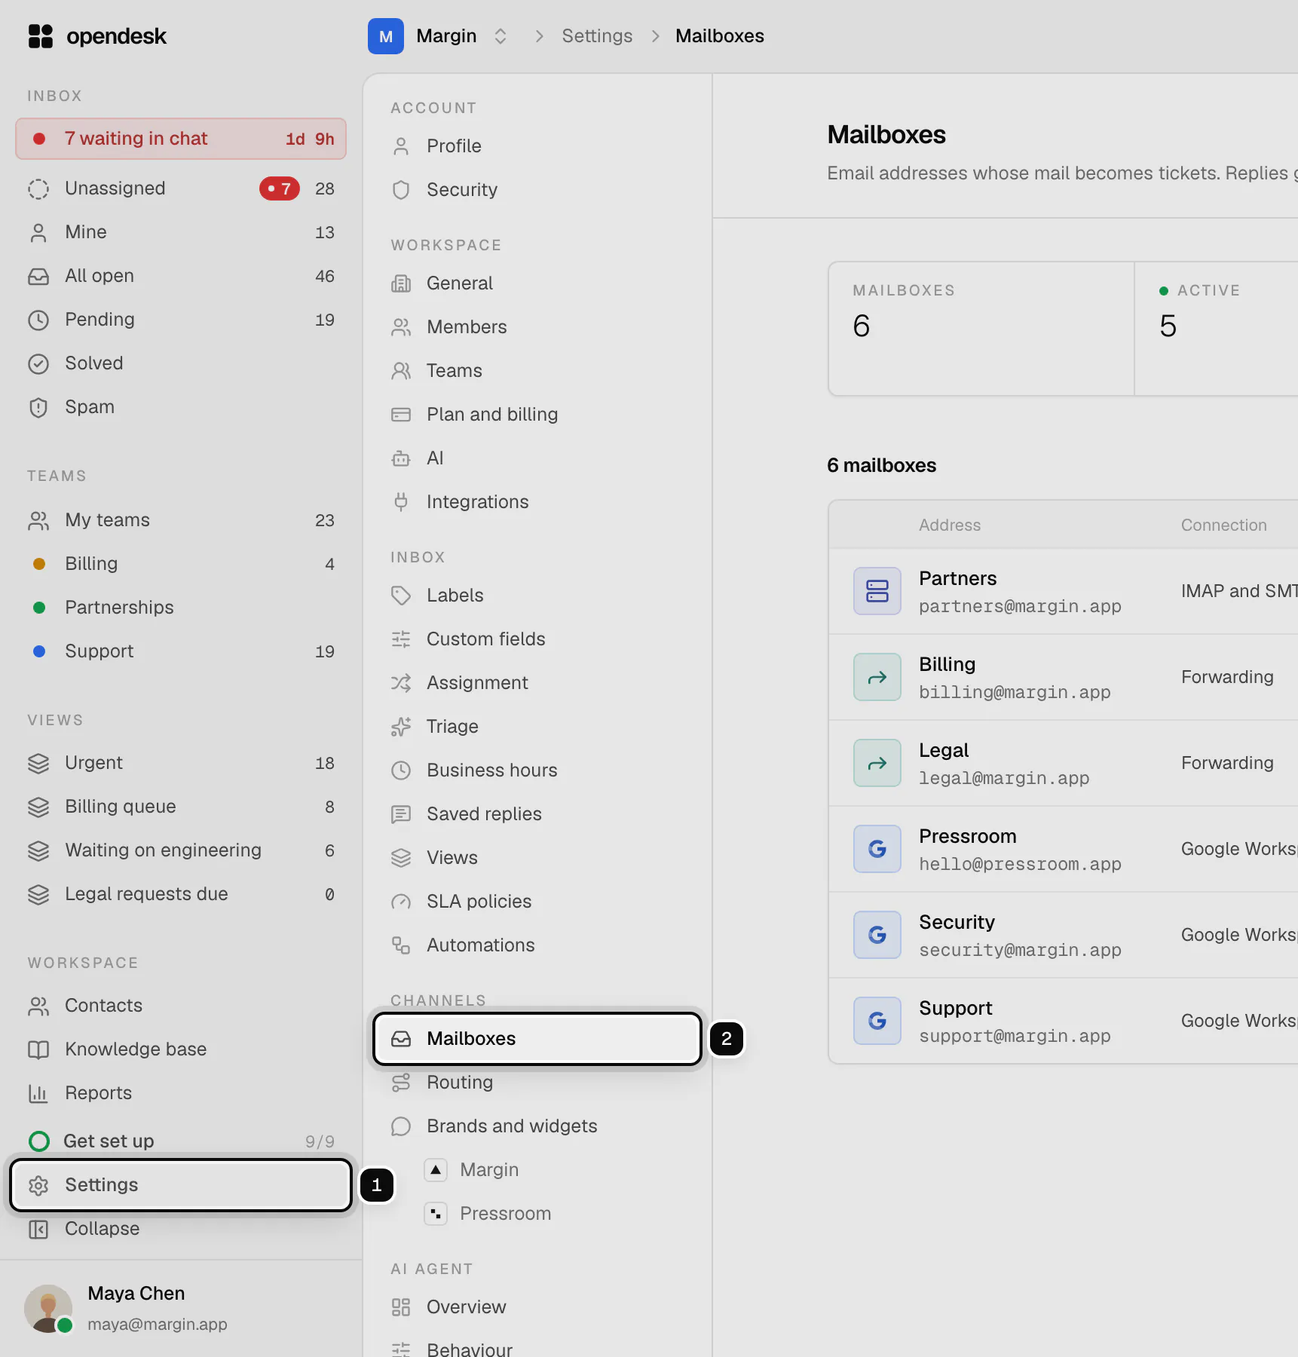The width and height of the screenshot is (1298, 1357).
Task: Open the AI robot icon settings
Action: [x=401, y=458]
